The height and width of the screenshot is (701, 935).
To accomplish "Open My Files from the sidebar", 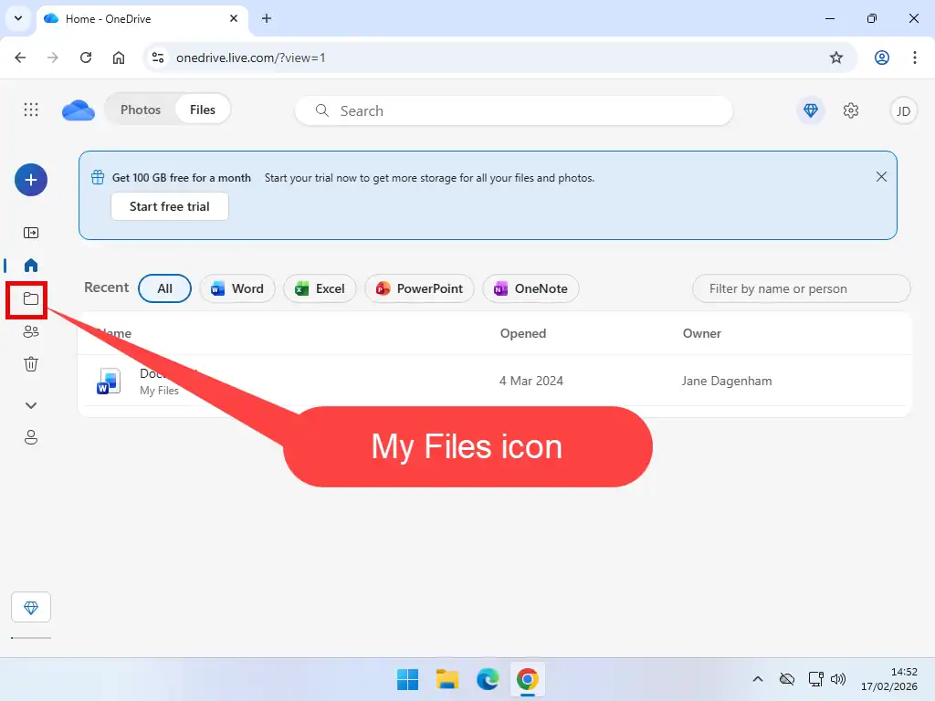I will tap(30, 299).
